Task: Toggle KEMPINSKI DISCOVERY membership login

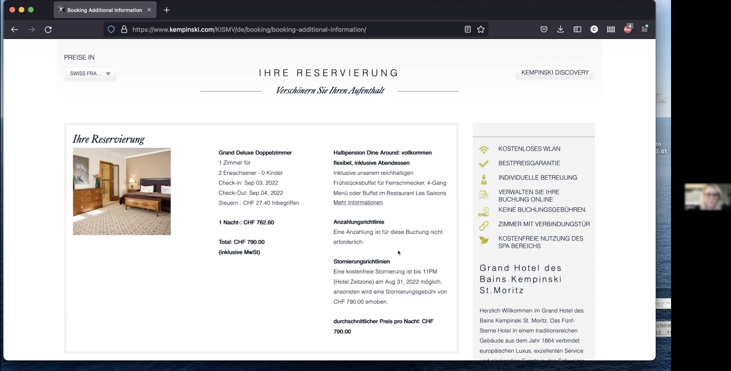Action: (x=555, y=72)
